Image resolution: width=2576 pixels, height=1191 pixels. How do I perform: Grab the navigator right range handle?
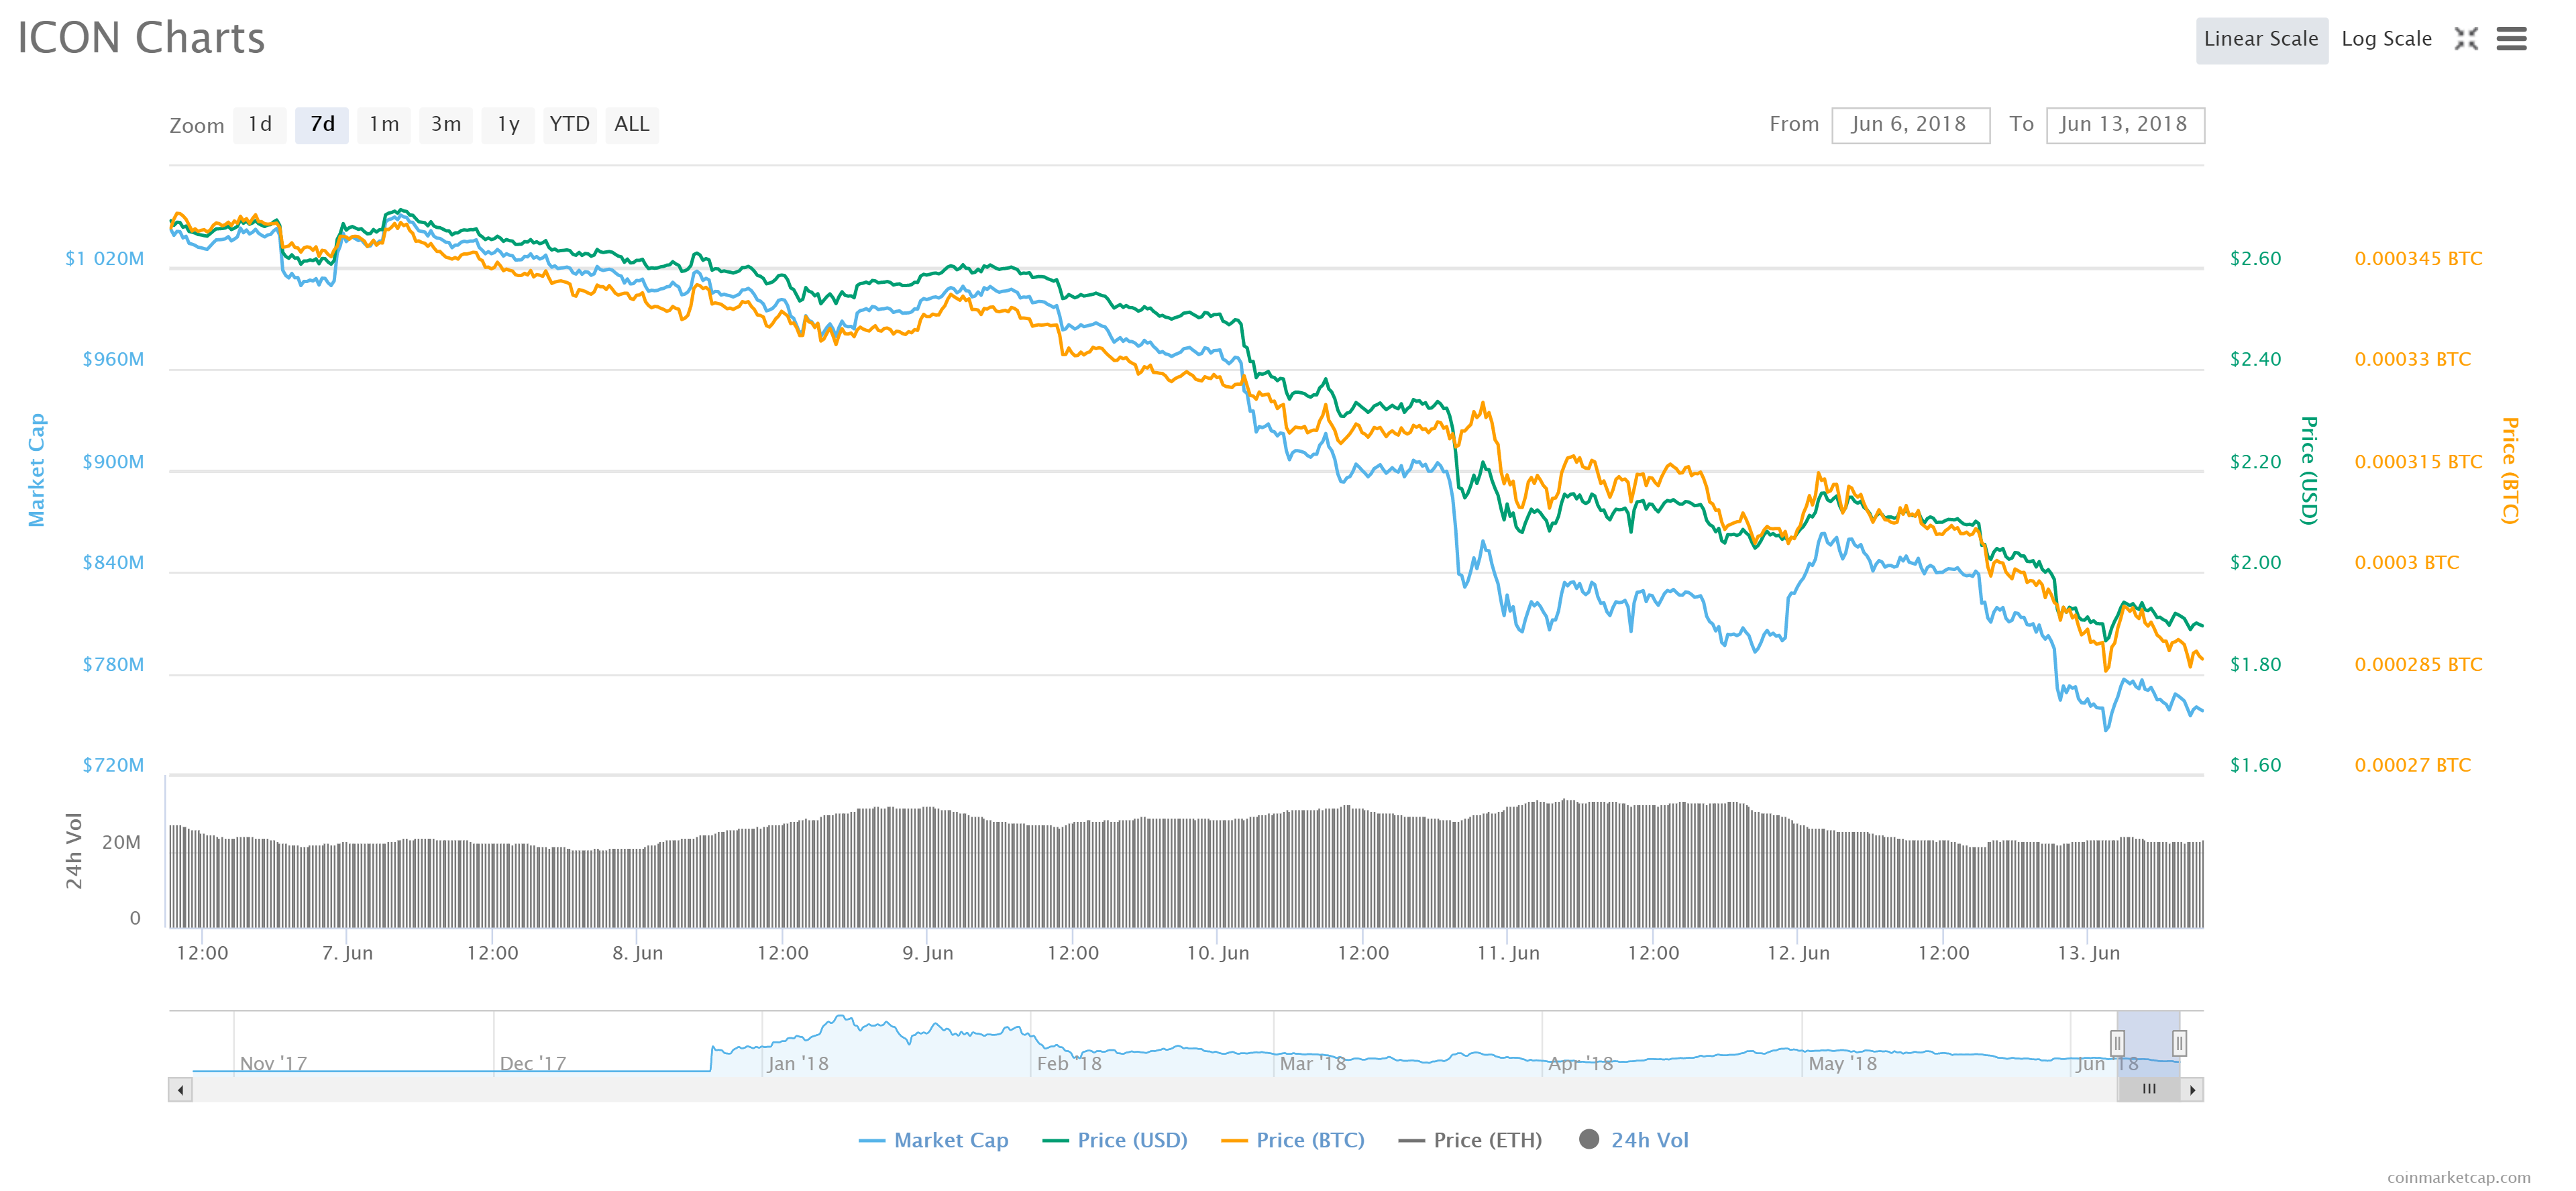(x=2179, y=1043)
